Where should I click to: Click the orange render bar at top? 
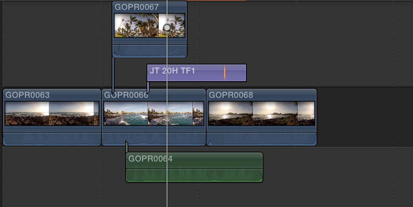(x=216, y=0)
